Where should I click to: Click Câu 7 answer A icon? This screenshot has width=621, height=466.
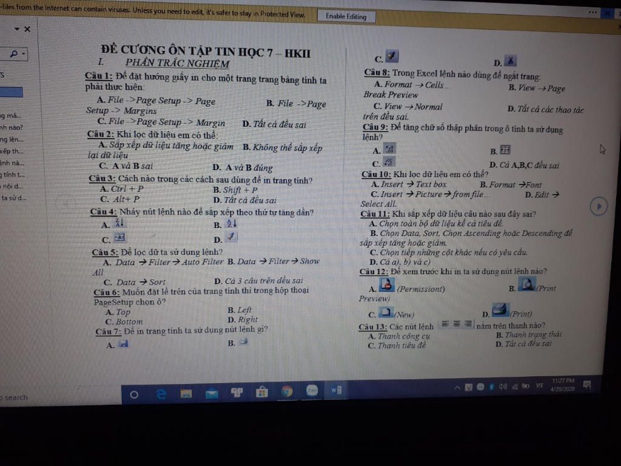[124, 343]
